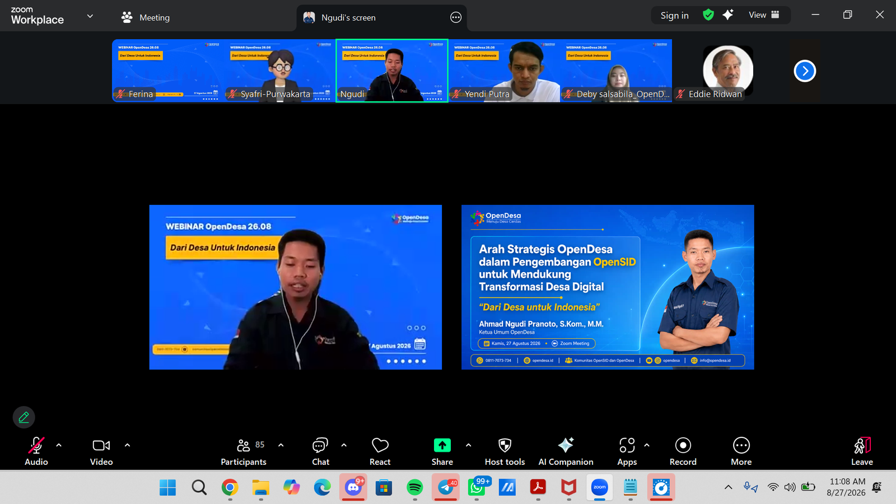Toggle camera with the Video button
This screenshot has width=896, height=504.
pyautogui.click(x=101, y=451)
